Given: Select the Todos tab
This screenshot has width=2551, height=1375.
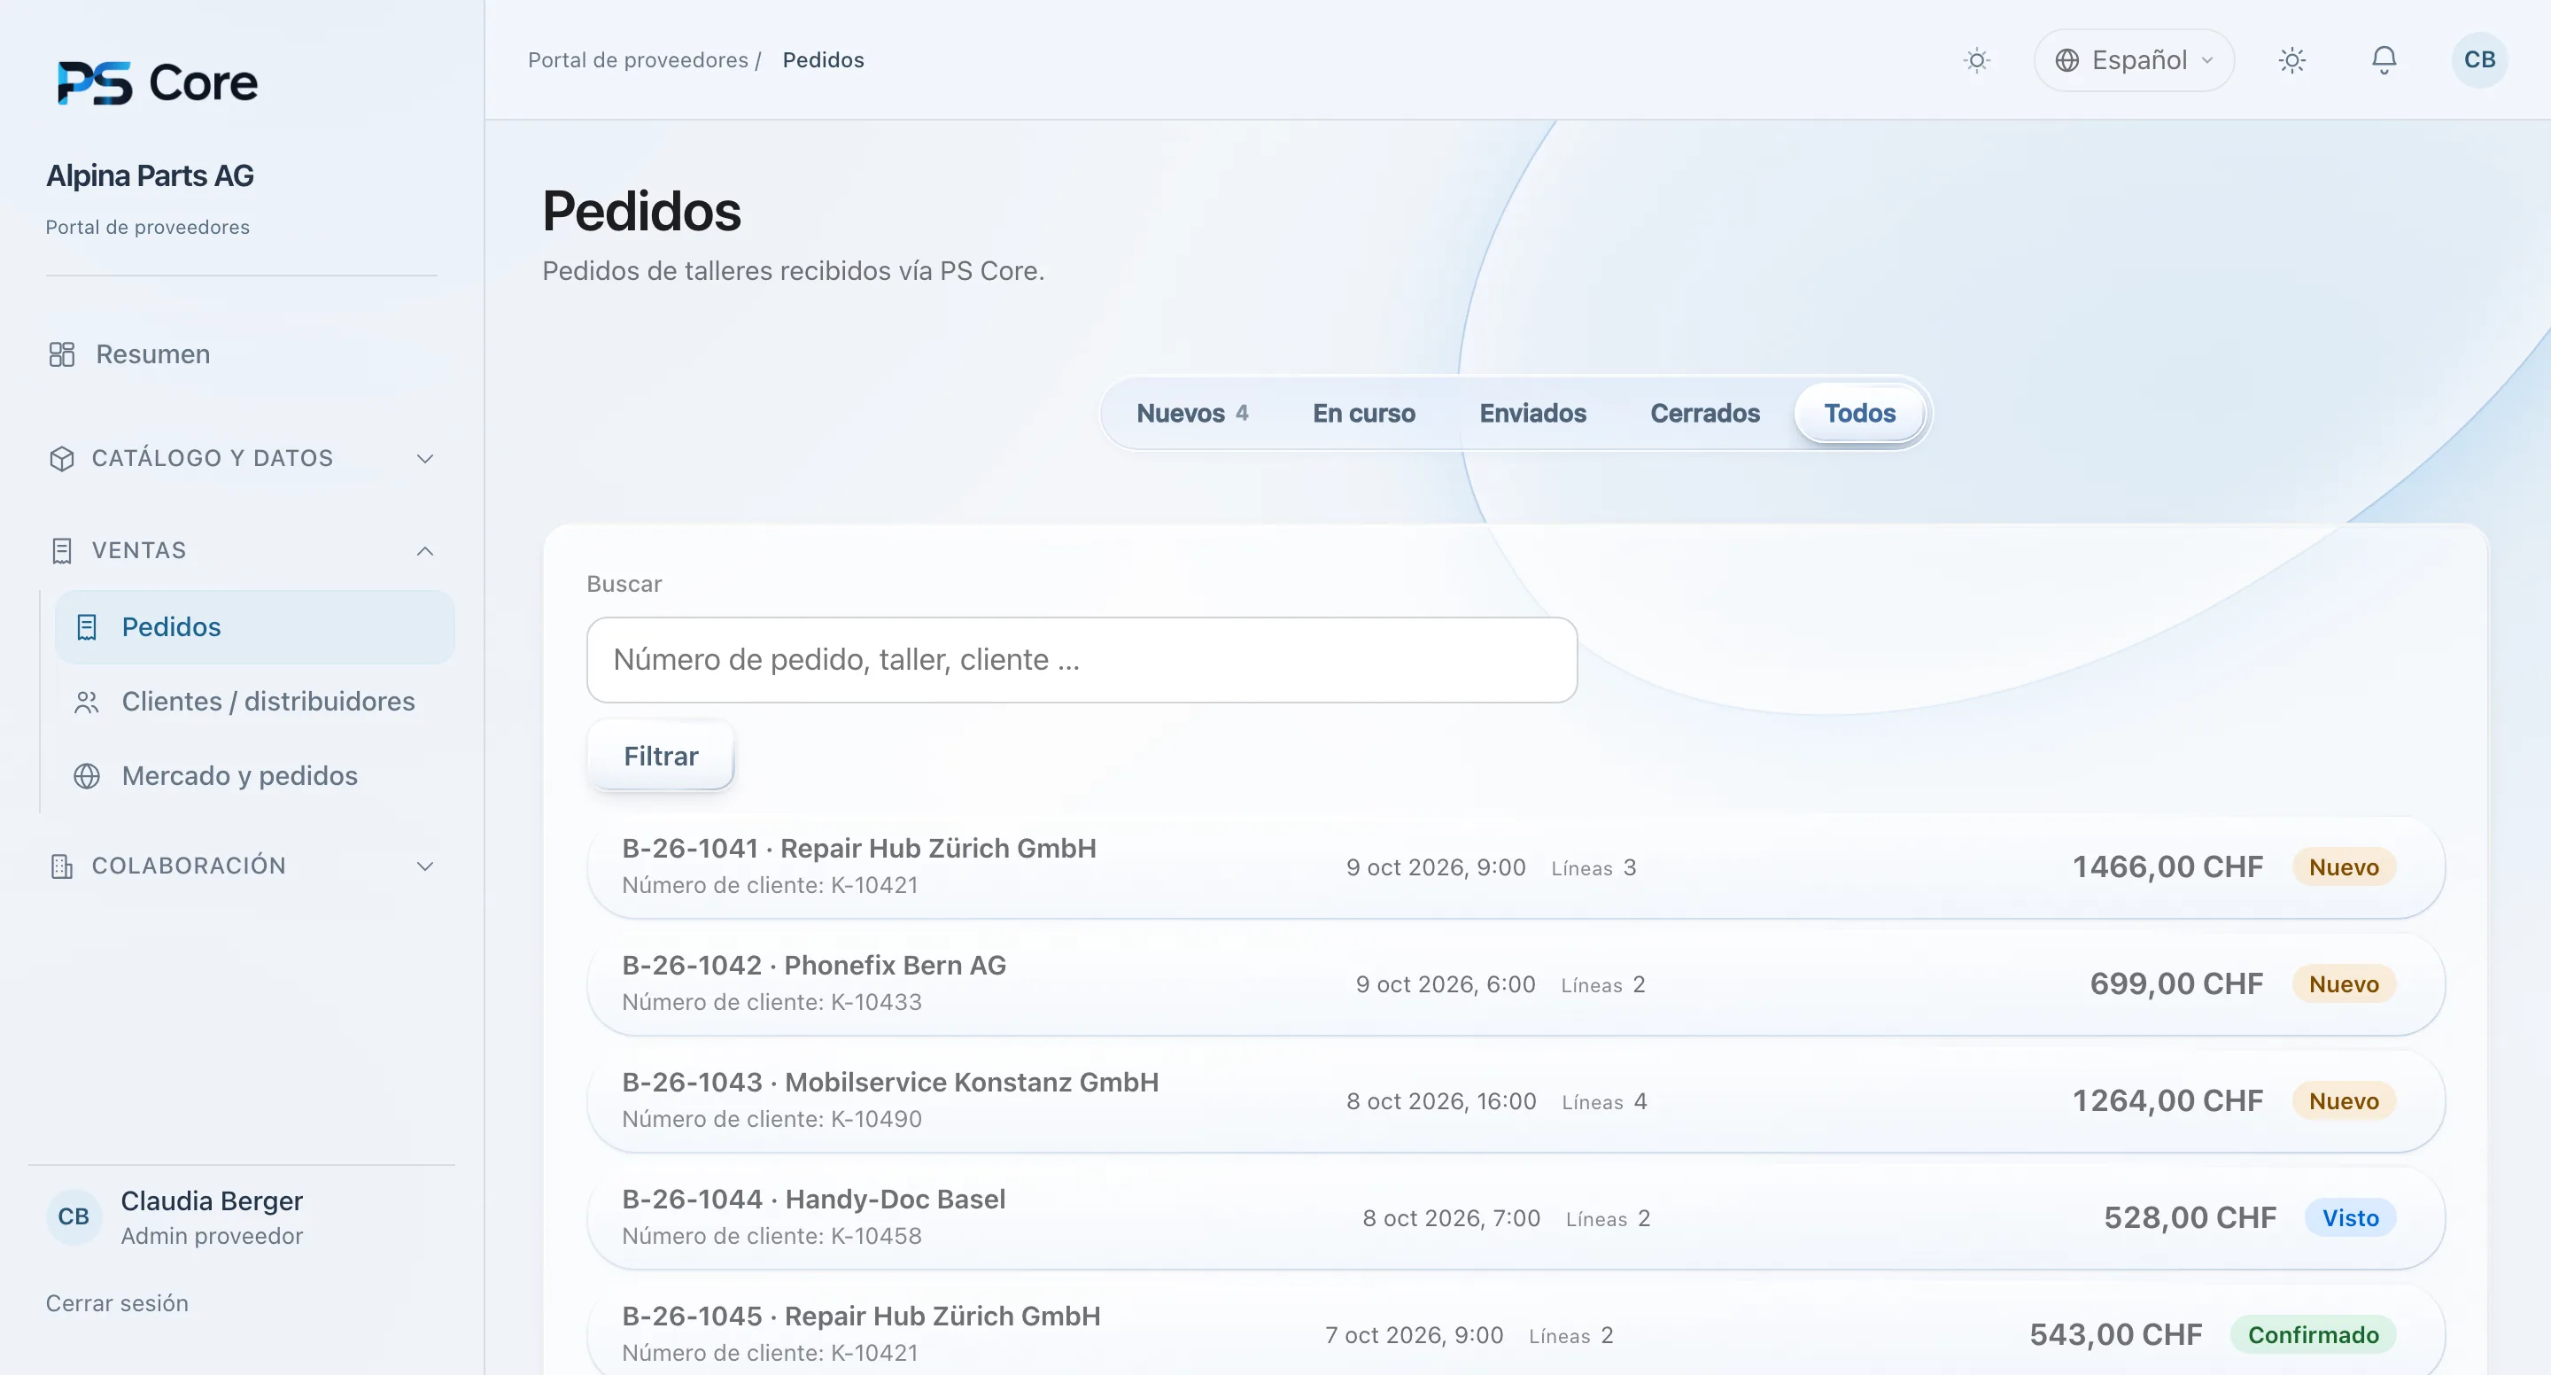Looking at the screenshot, I should pyautogui.click(x=1860, y=413).
